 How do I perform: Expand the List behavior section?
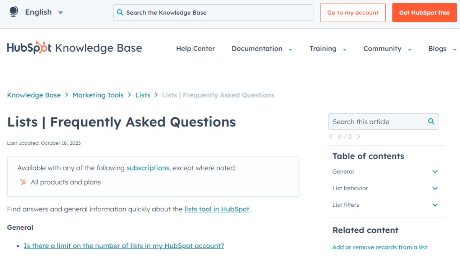(435, 188)
